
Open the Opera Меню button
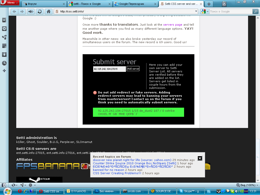tap(10, 3)
